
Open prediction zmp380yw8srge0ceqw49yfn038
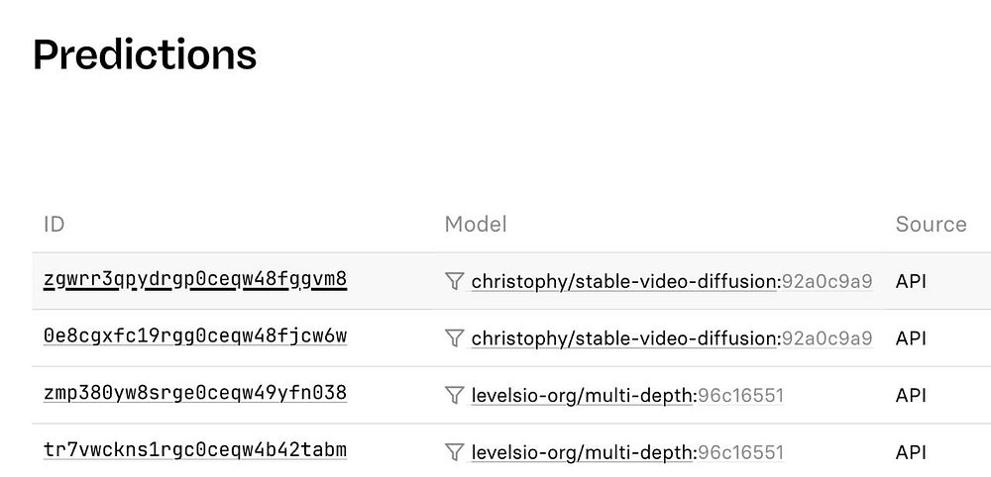click(x=195, y=393)
